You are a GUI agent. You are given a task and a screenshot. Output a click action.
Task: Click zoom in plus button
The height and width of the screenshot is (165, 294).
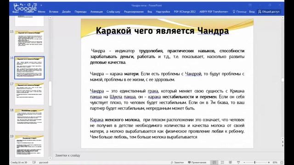269,162
